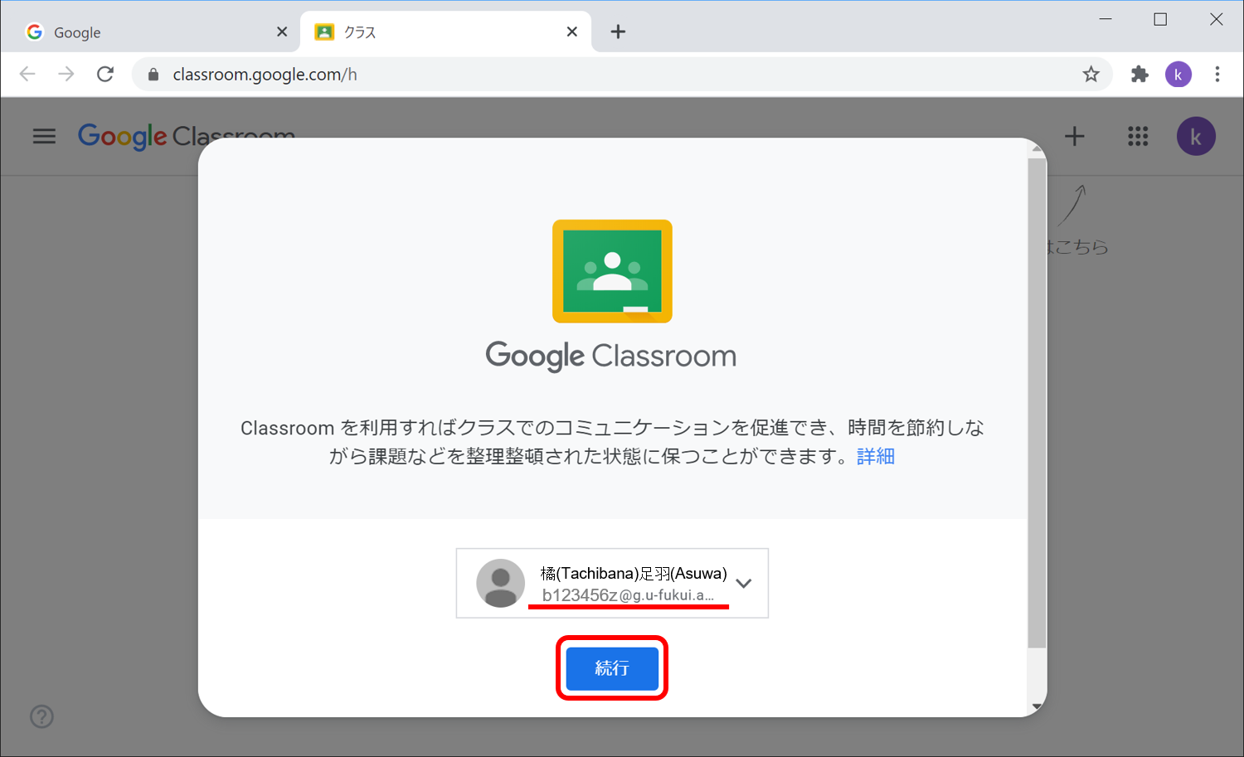Screen dimensions: 1244x757
Task: Expand the account chooser chevron
Action: (744, 583)
